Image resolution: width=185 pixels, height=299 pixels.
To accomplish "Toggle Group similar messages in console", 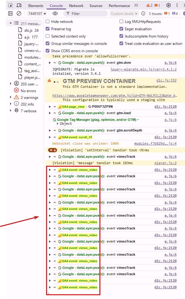I will pyautogui.click(x=48, y=43).
